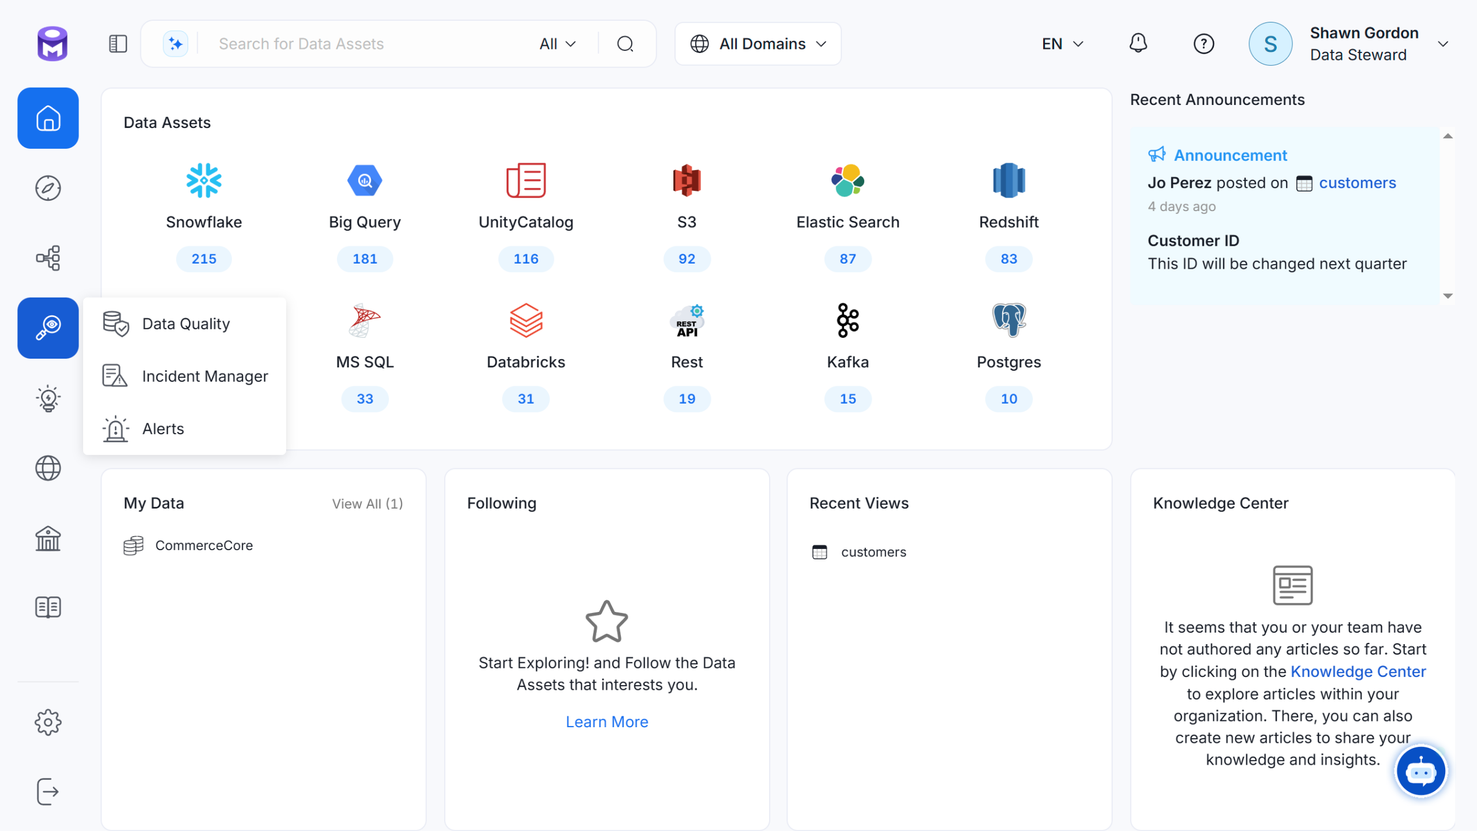Toggle the sidebar collapse button
This screenshot has width=1477, height=831.
[118, 44]
